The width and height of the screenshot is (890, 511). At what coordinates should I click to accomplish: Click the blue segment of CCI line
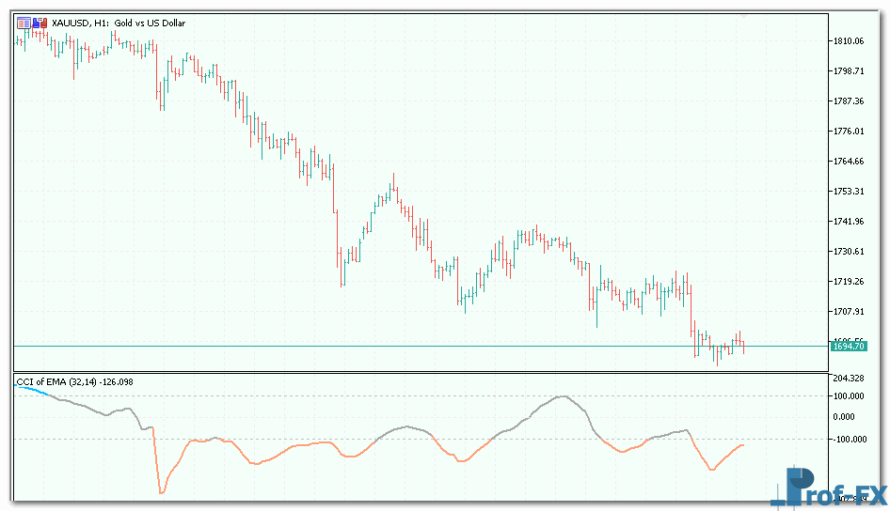(x=33, y=391)
